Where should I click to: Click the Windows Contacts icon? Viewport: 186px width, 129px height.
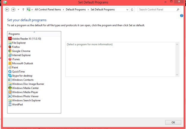point(10,80)
